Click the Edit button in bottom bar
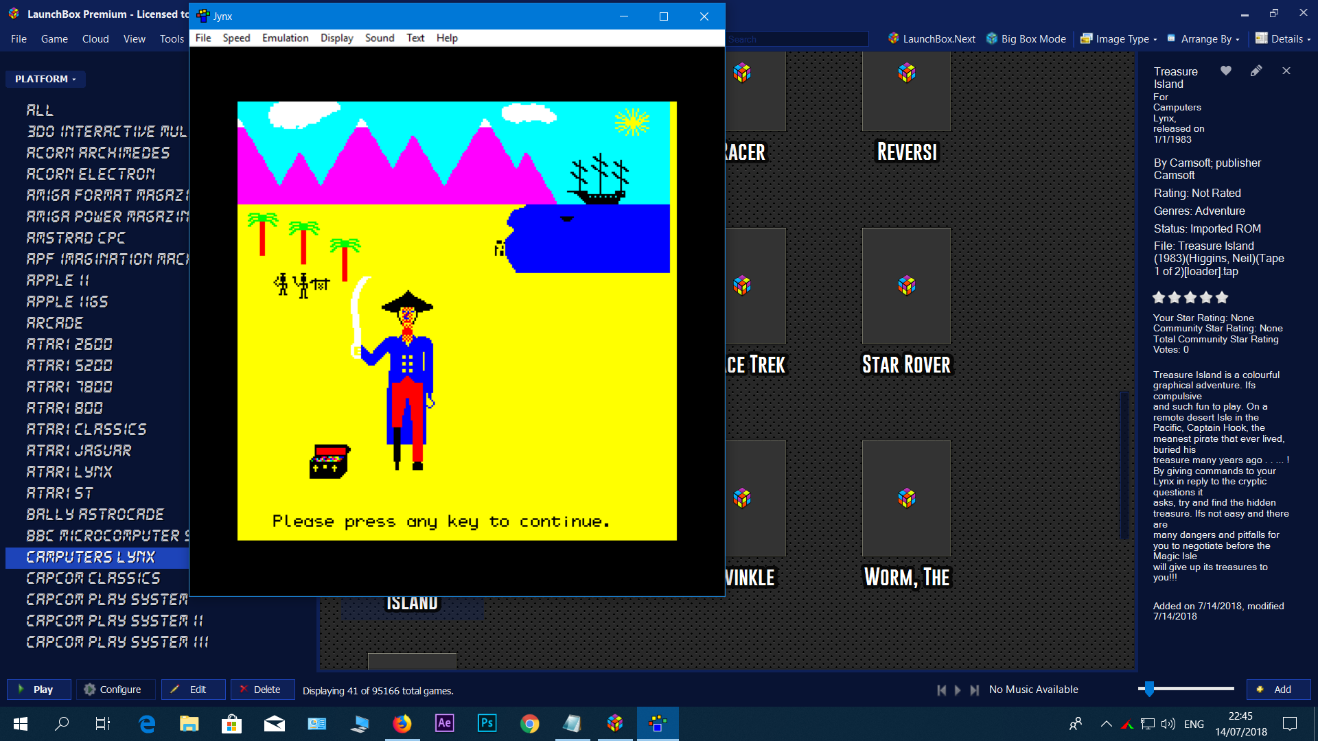The height and width of the screenshot is (741, 1318). click(194, 690)
